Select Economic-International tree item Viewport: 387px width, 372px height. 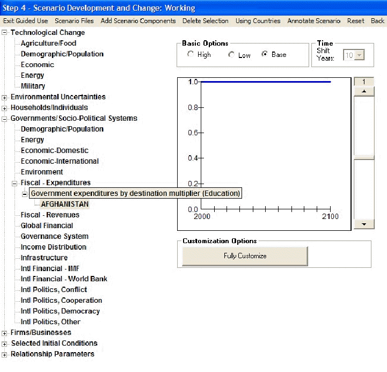[x=60, y=161]
